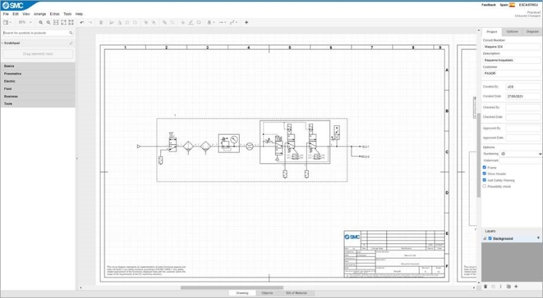Switch to the Diagram tab
The image size is (543, 298).
pyautogui.click(x=533, y=32)
